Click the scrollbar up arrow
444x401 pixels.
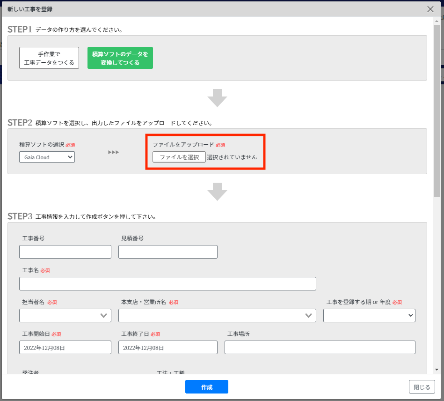click(437, 21)
